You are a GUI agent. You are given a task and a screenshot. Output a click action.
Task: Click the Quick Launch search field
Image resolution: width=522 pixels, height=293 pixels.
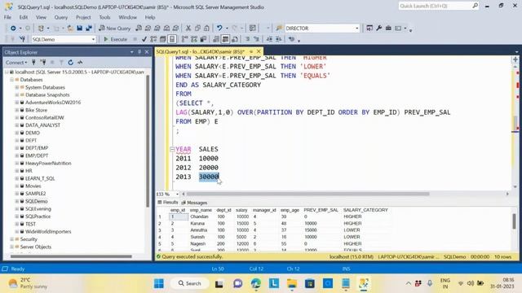439,6
